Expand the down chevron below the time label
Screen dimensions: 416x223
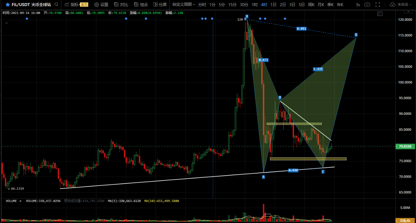click(x=6, y=23)
